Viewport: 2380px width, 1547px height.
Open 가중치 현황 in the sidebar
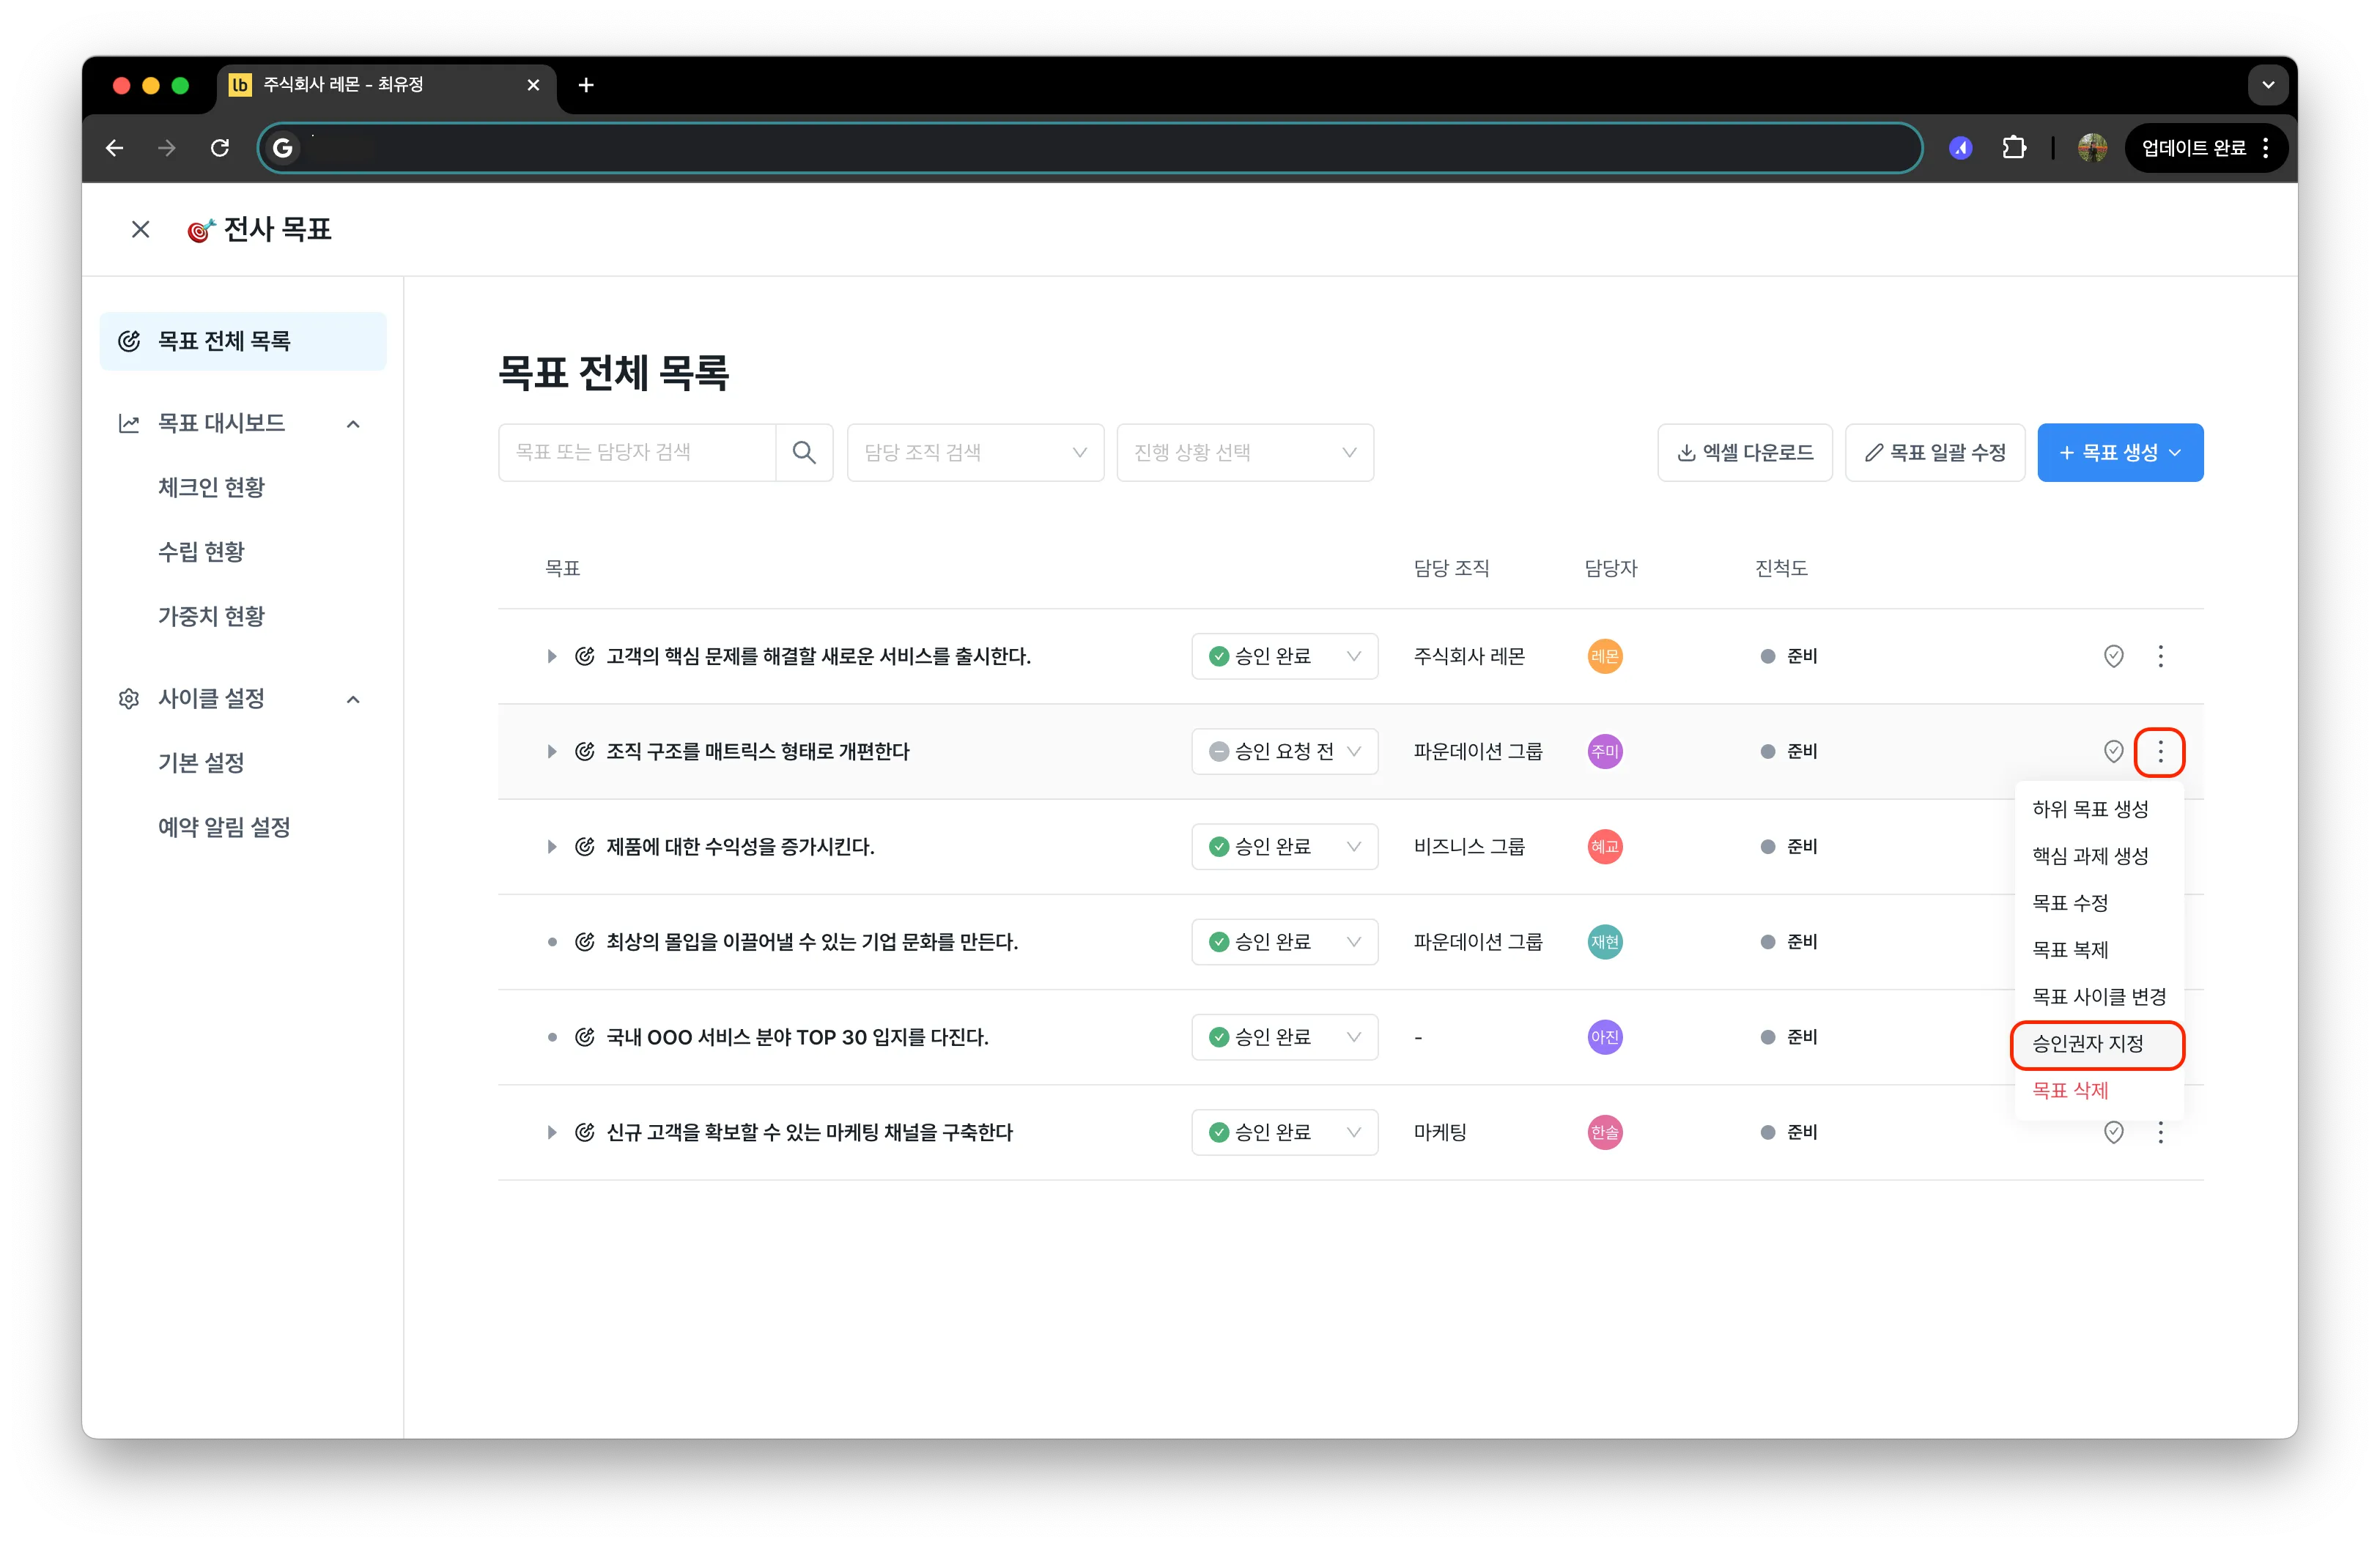[211, 615]
